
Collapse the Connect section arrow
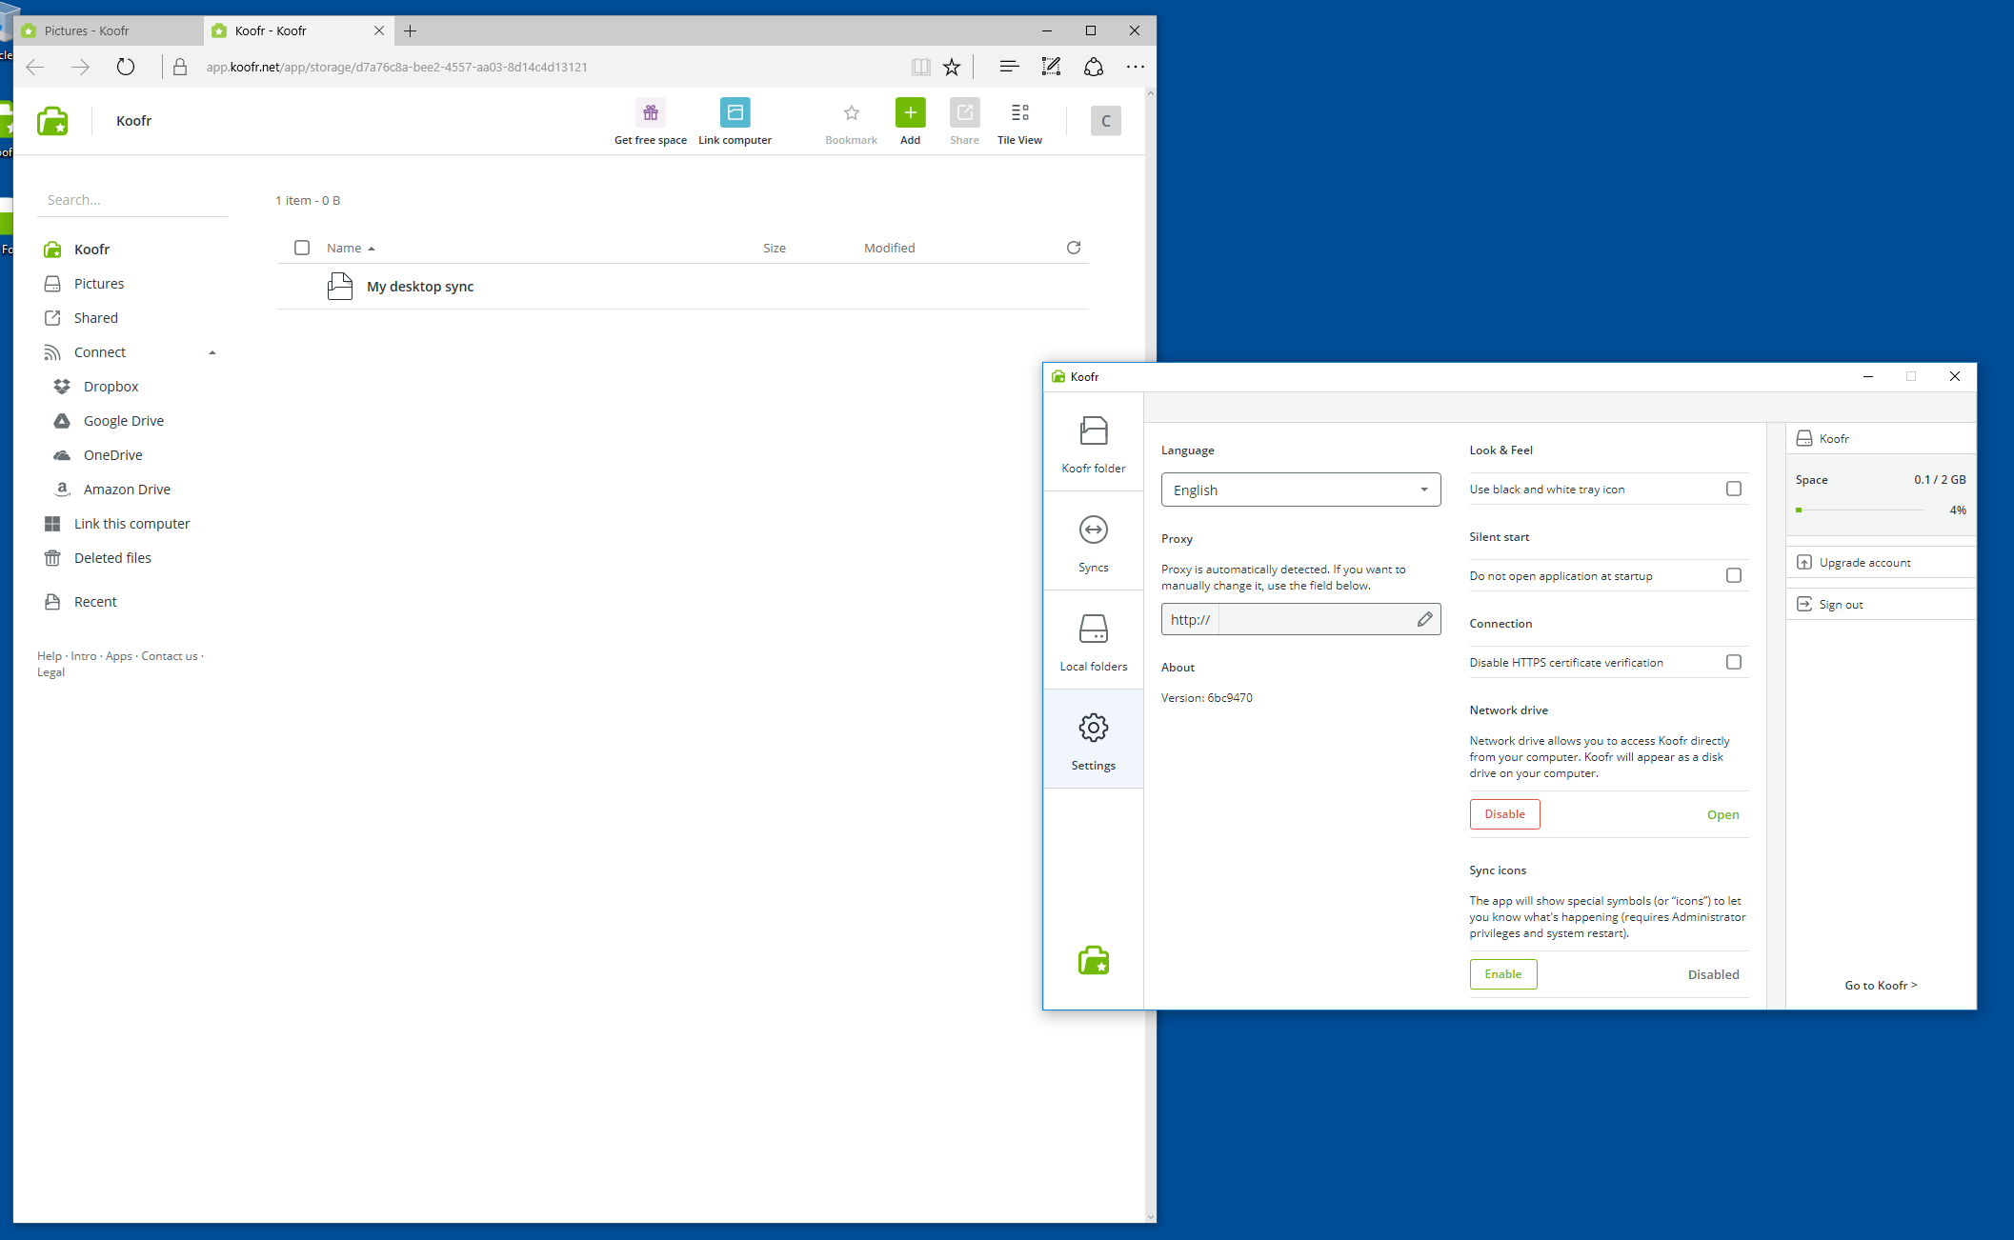click(x=212, y=352)
